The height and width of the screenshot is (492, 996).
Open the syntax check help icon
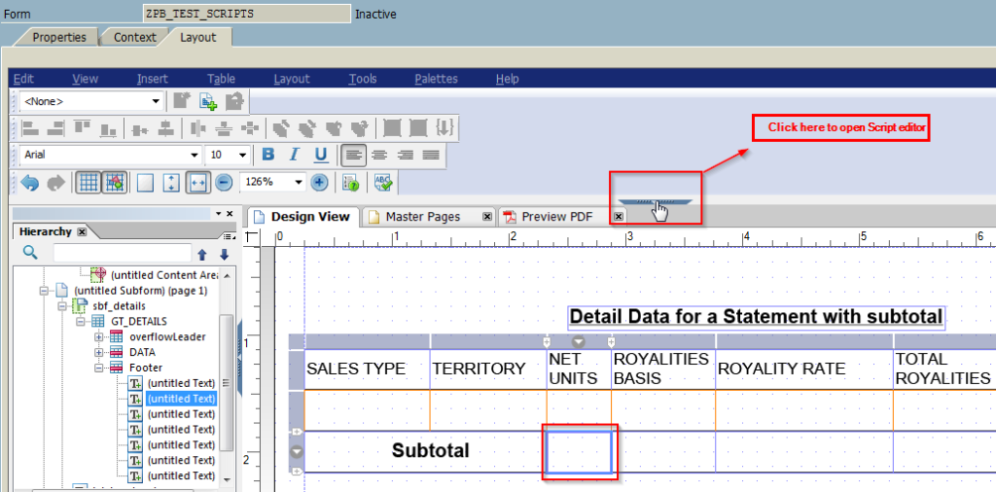click(x=350, y=183)
